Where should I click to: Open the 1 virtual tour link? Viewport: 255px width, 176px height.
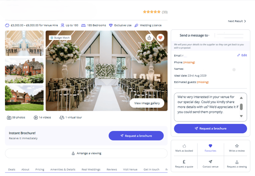click(71, 118)
